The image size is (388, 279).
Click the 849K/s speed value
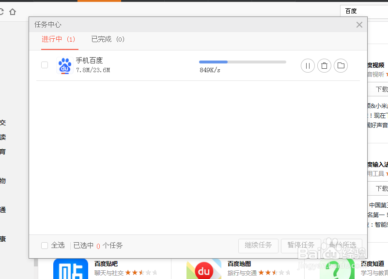click(210, 70)
